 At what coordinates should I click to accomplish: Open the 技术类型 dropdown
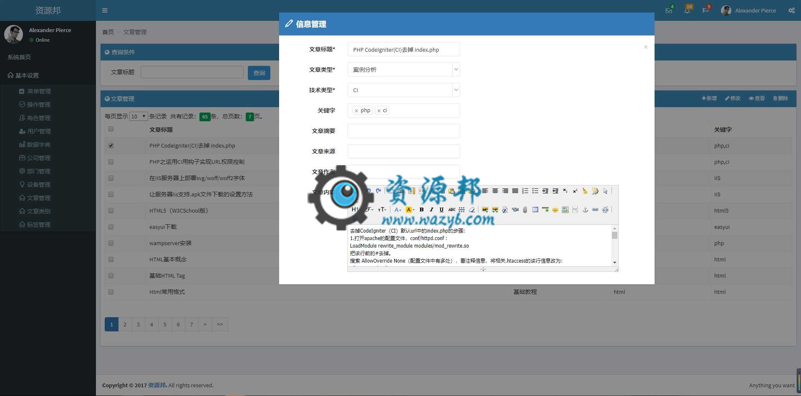point(403,90)
